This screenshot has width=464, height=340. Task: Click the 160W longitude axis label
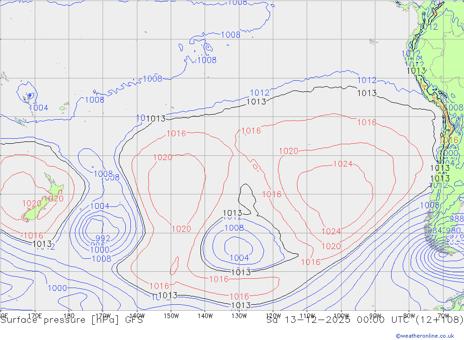point(137,316)
